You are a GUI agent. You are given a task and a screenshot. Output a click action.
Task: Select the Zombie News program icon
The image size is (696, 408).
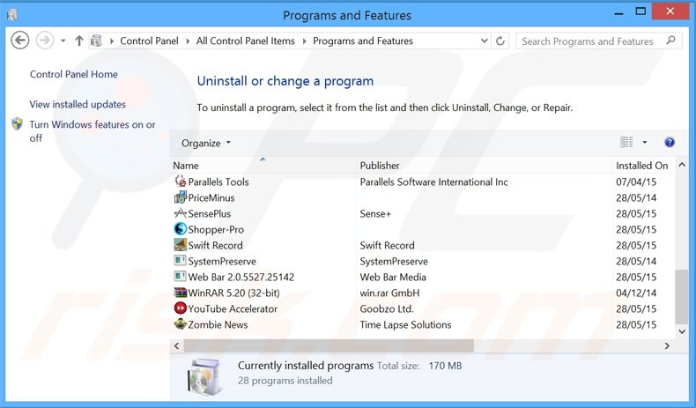point(181,324)
